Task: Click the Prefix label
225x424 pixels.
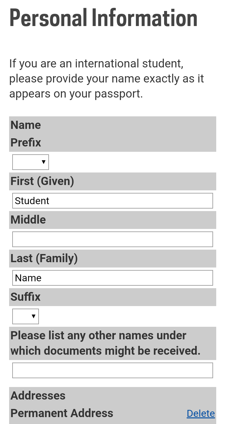Action: tap(26, 143)
